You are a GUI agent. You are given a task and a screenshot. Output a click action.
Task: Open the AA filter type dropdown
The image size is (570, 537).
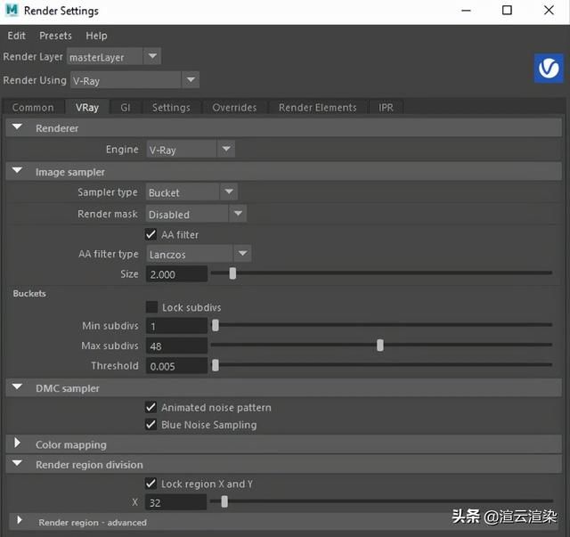click(x=242, y=255)
